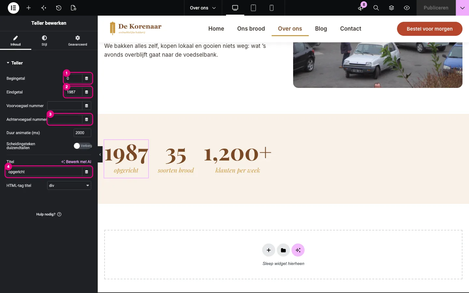Click Bestel voor morgen button

tap(430, 29)
